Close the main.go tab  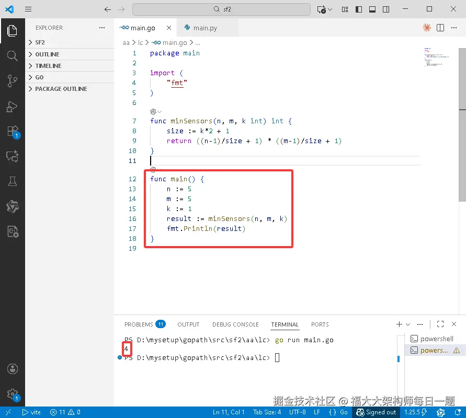tap(169, 28)
